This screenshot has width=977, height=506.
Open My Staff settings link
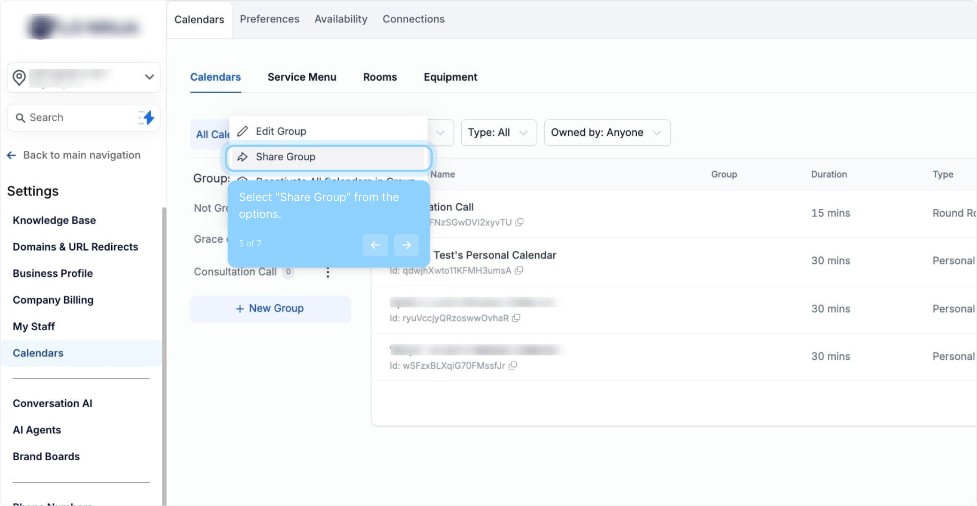[34, 327]
